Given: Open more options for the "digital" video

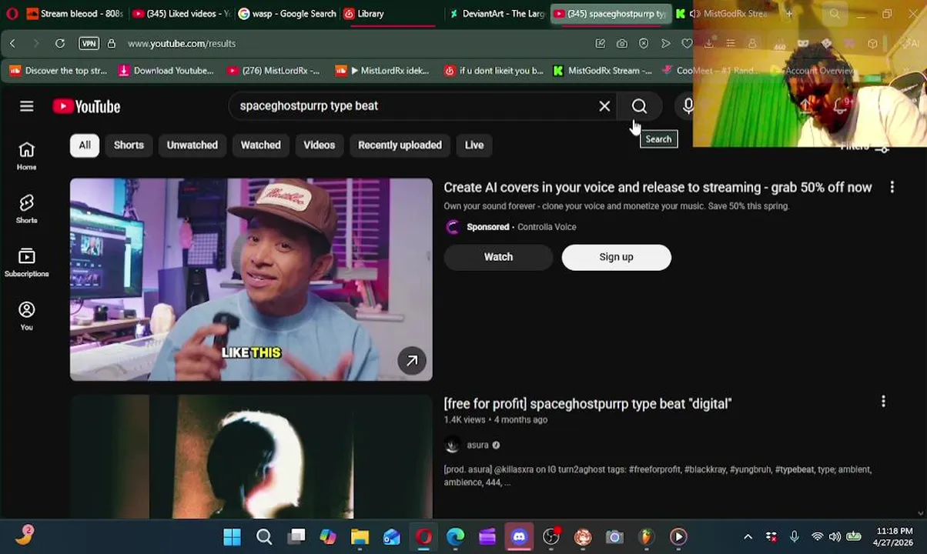Looking at the screenshot, I should click(x=883, y=401).
